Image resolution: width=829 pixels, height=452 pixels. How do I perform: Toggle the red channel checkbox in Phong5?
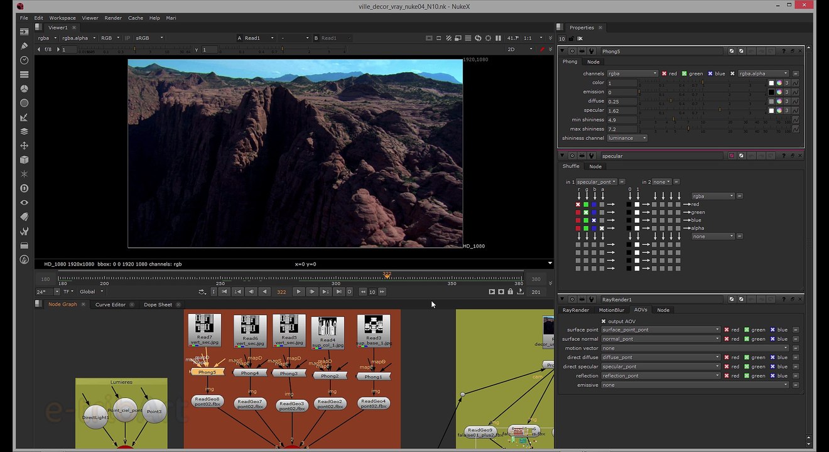point(664,73)
